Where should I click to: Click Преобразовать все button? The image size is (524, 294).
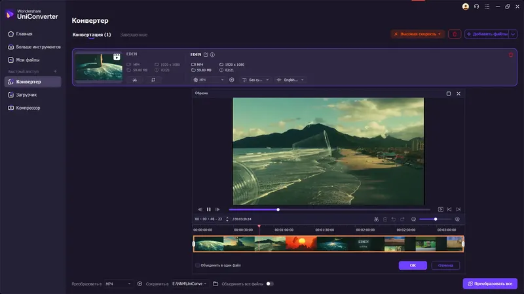pyautogui.click(x=490, y=284)
